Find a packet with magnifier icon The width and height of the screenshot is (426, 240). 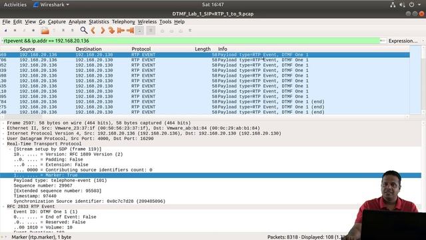pos(84,31)
